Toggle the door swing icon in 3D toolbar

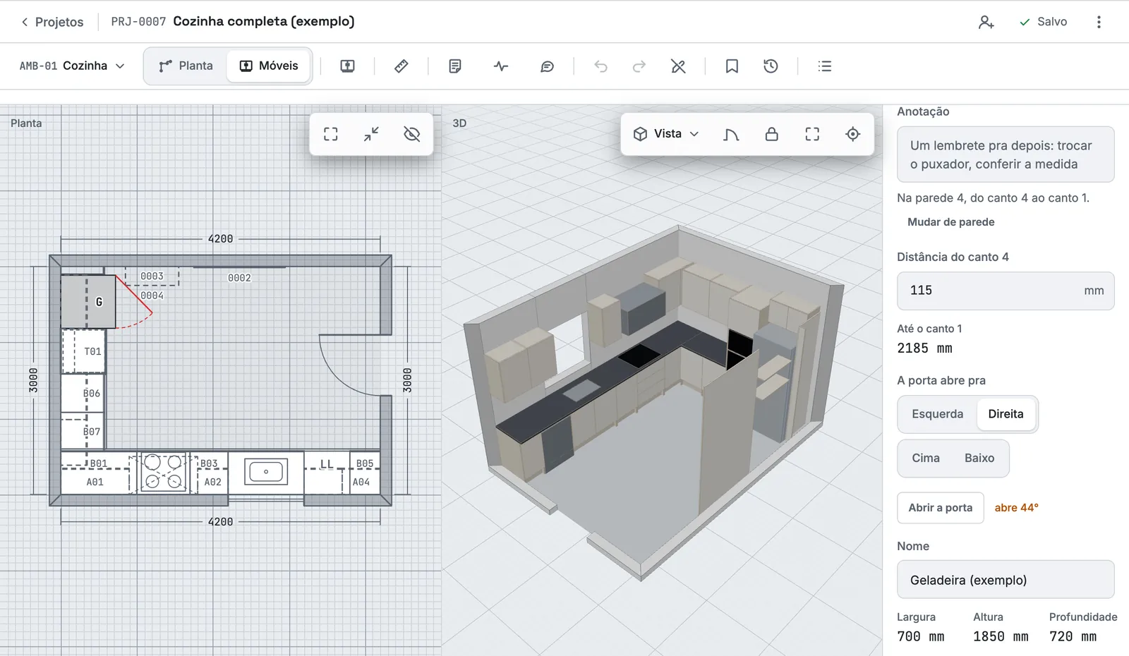[x=731, y=134]
